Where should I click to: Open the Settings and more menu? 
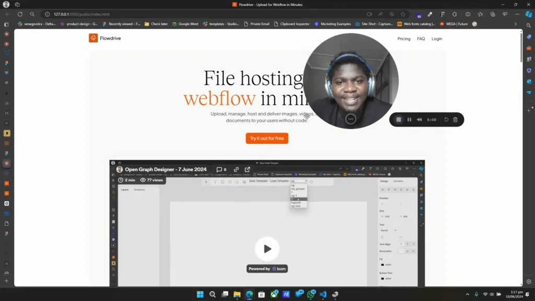[x=517, y=14]
